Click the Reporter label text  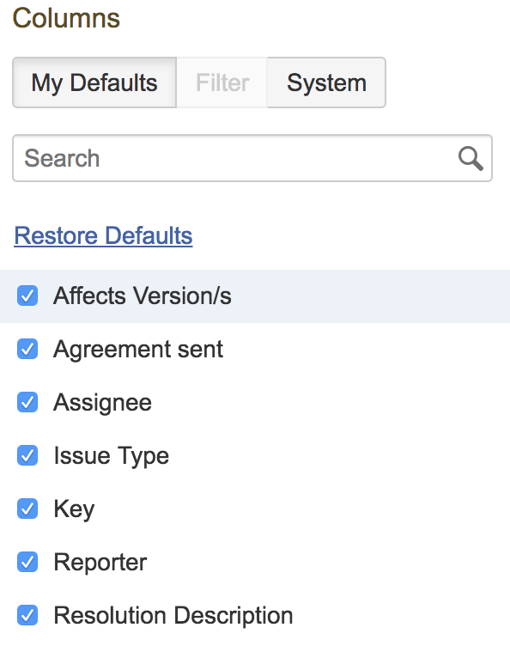(x=100, y=563)
